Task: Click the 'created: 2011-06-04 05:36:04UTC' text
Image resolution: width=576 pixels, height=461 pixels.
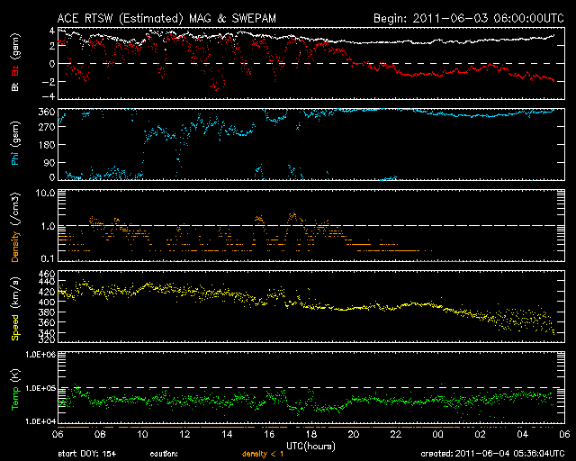Action: [x=492, y=454]
